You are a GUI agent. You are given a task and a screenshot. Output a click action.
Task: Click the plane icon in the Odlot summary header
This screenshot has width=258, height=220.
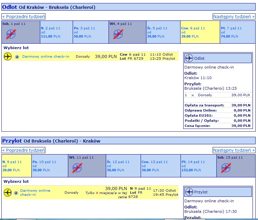tap(189, 58)
